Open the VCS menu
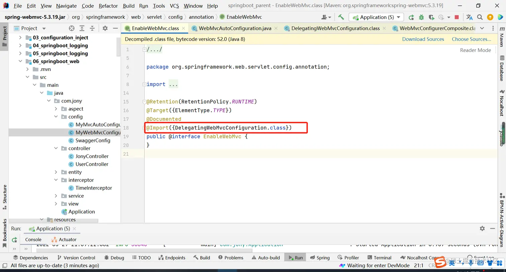The height and width of the screenshot is (272, 506). pos(174,6)
